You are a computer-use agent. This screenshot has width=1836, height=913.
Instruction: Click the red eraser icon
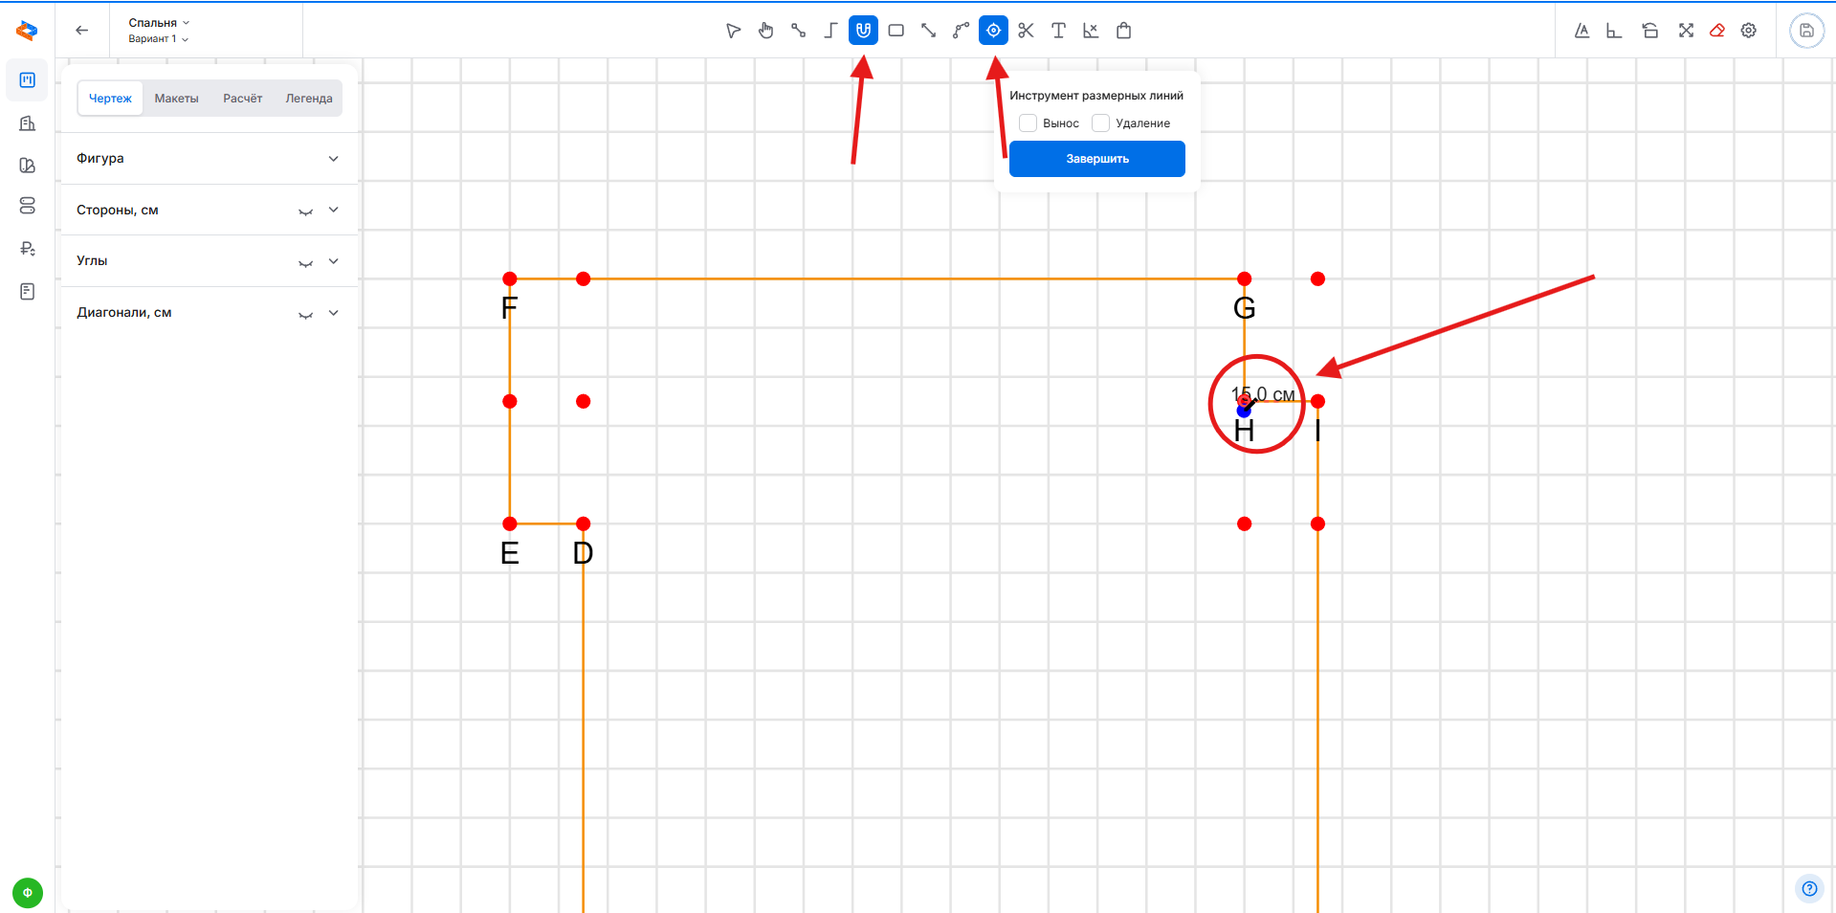[x=1717, y=31]
